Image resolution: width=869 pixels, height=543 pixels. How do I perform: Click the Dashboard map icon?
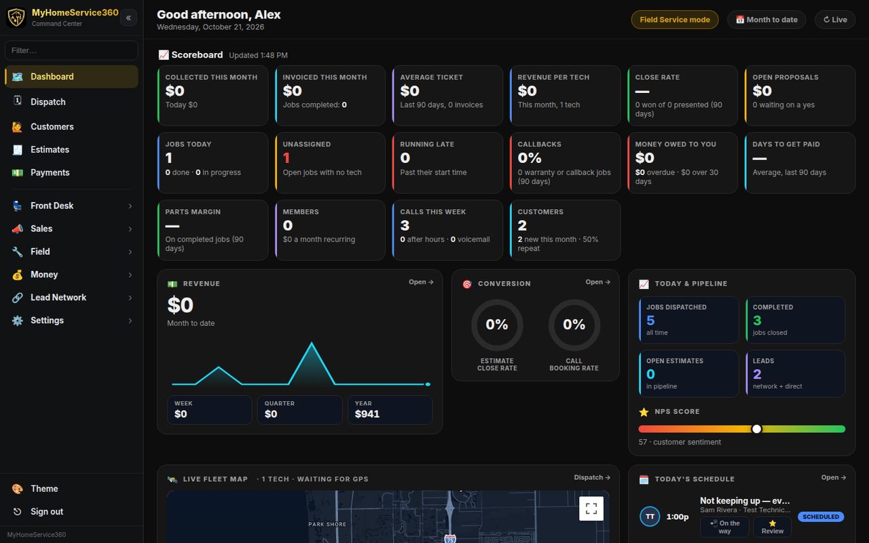point(18,77)
